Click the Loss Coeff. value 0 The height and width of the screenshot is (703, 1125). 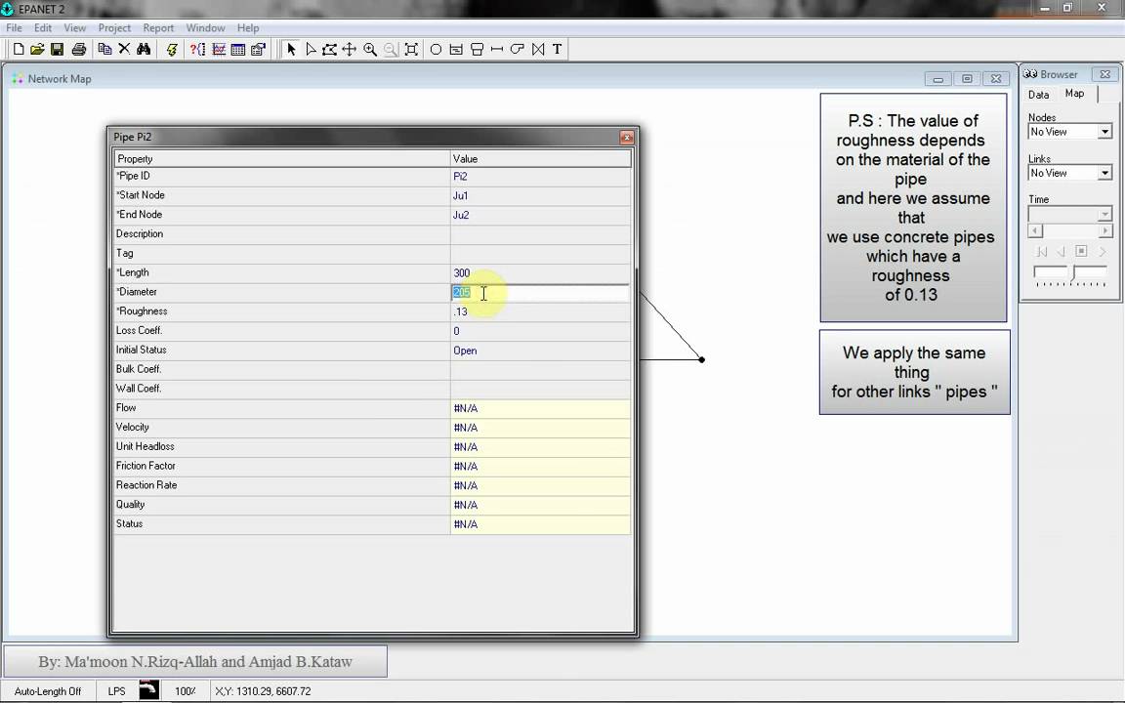click(456, 331)
